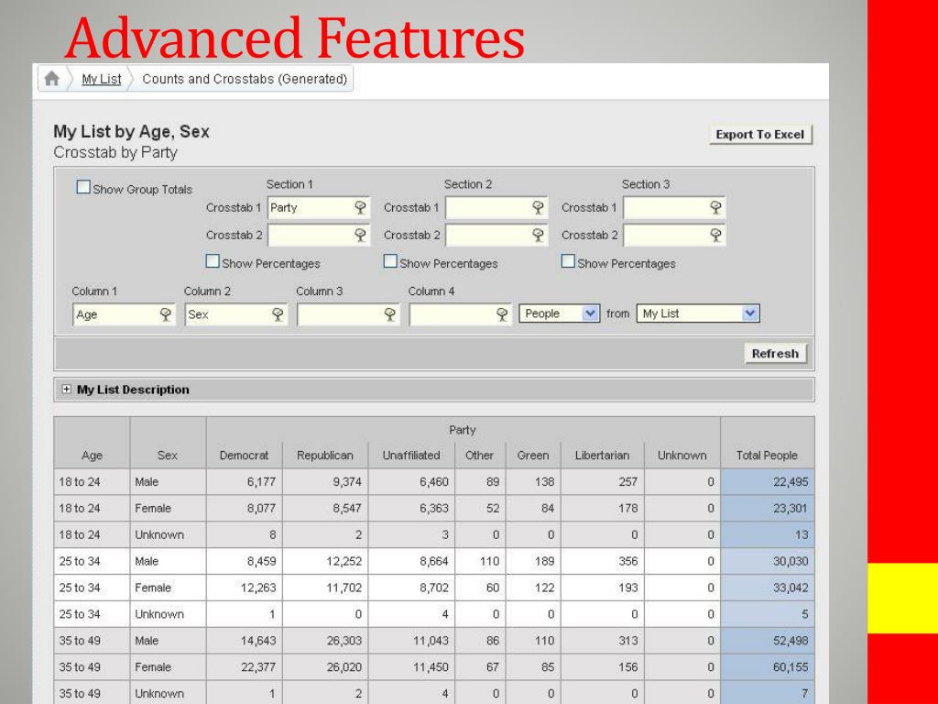This screenshot has width=938, height=704.
Task: Open lookup for Section 3 Crosstab 1
Action: [x=715, y=208]
